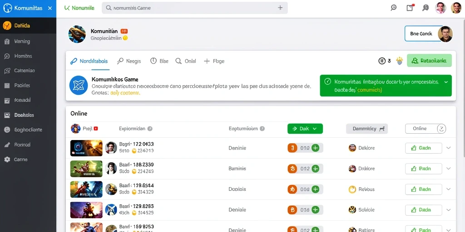Click the green Datacitanks button
This screenshot has height=232, width=465.
[x=430, y=61]
